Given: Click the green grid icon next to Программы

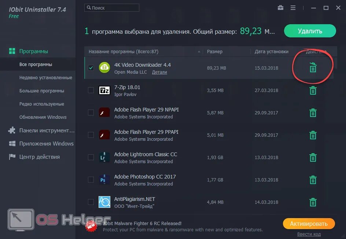Looking at the screenshot, I should pos(12,51).
